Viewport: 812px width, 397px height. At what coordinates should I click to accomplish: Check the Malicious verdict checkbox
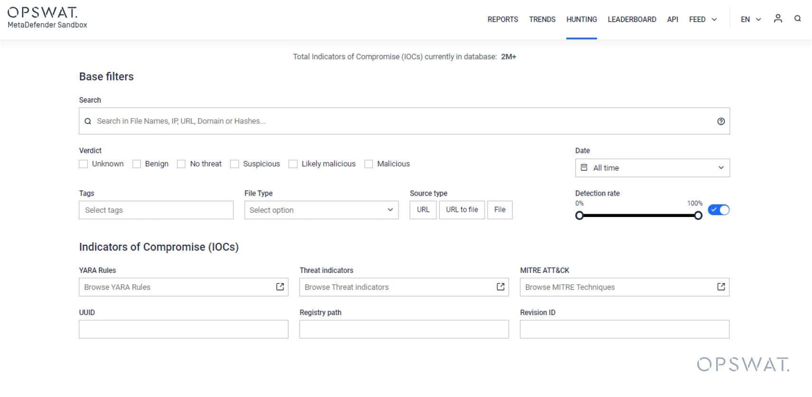pyautogui.click(x=369, y=164)
